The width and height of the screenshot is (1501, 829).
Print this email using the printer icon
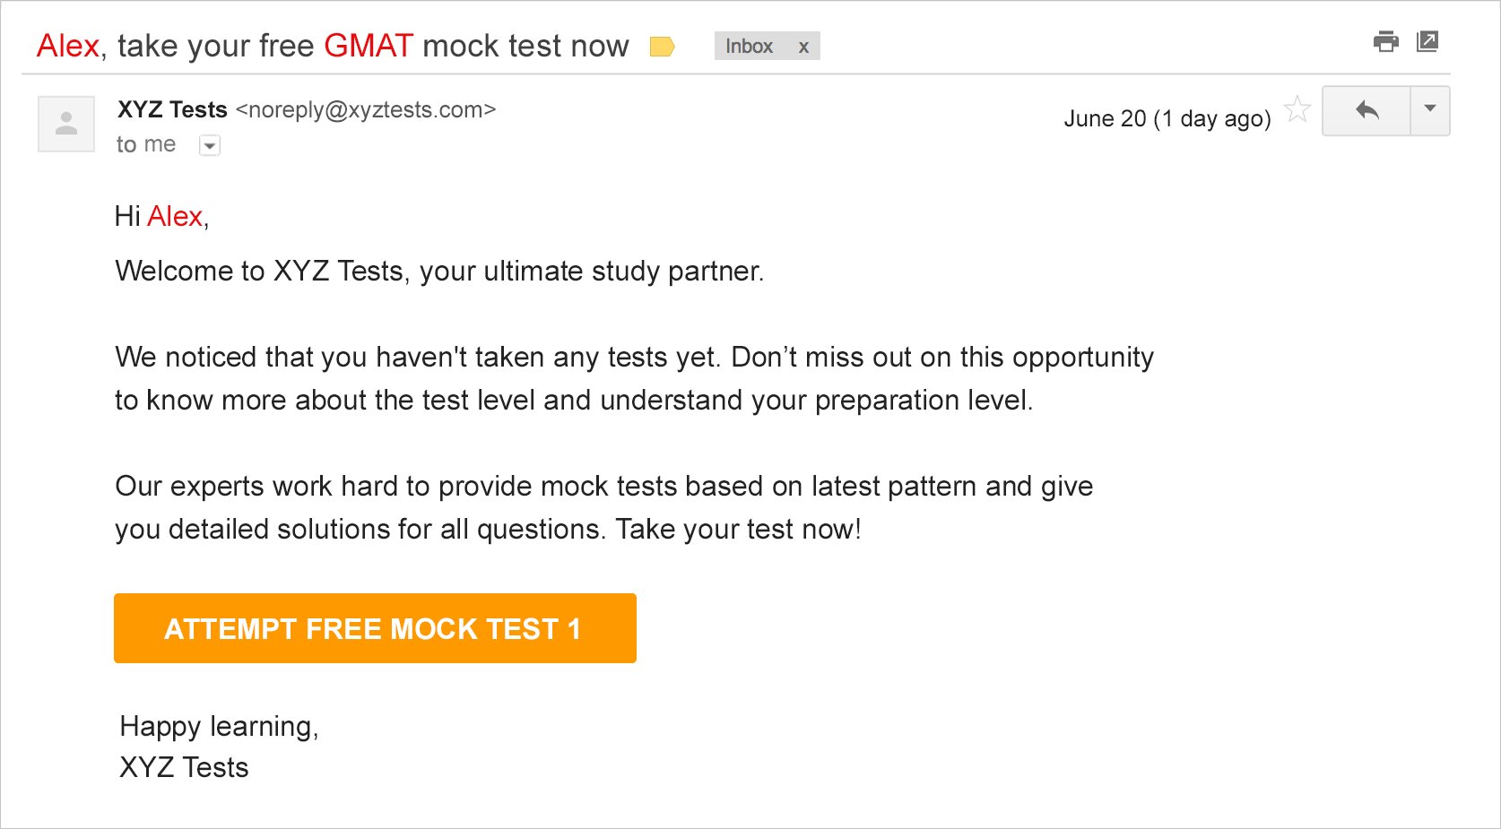1385,41
